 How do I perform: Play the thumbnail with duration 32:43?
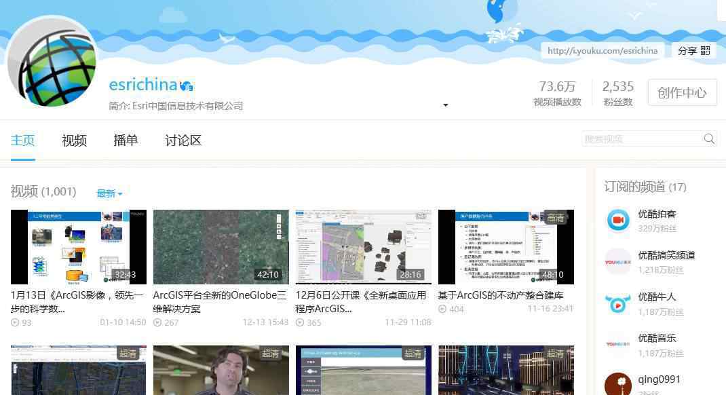click(x=79, y=247)
